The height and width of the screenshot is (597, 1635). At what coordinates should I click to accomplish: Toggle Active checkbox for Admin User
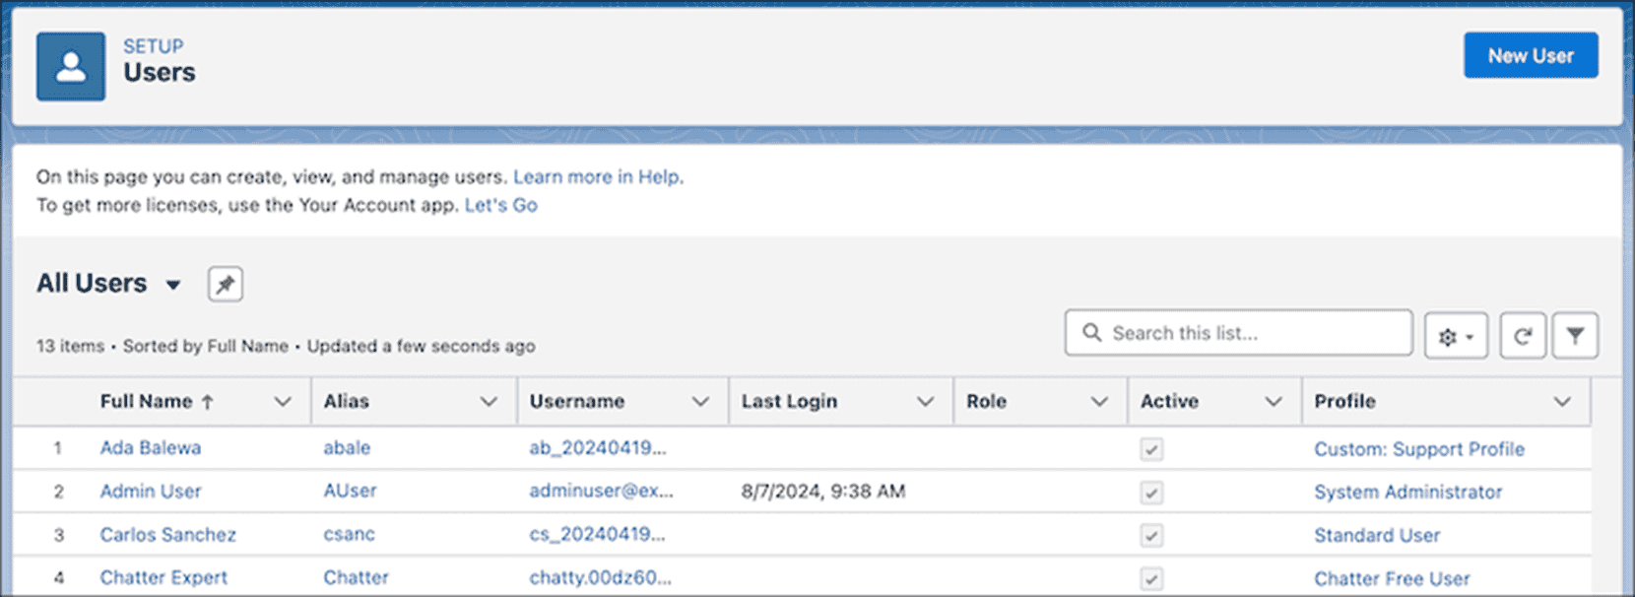(x=1150, y=493)
